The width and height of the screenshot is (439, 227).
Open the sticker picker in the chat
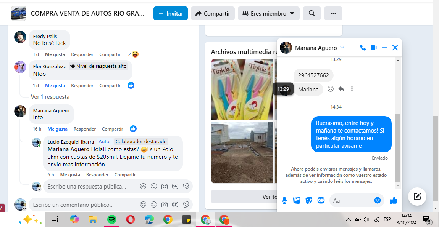[x=309, y=200]
